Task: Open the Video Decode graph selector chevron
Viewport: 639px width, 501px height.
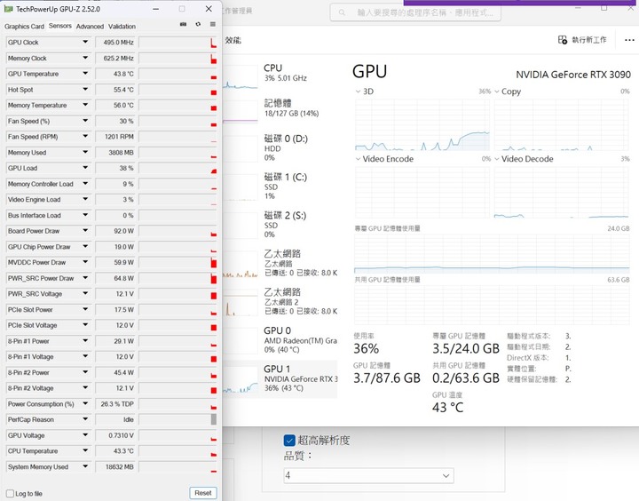Action: pyautogui.click(x=497, y=159)
